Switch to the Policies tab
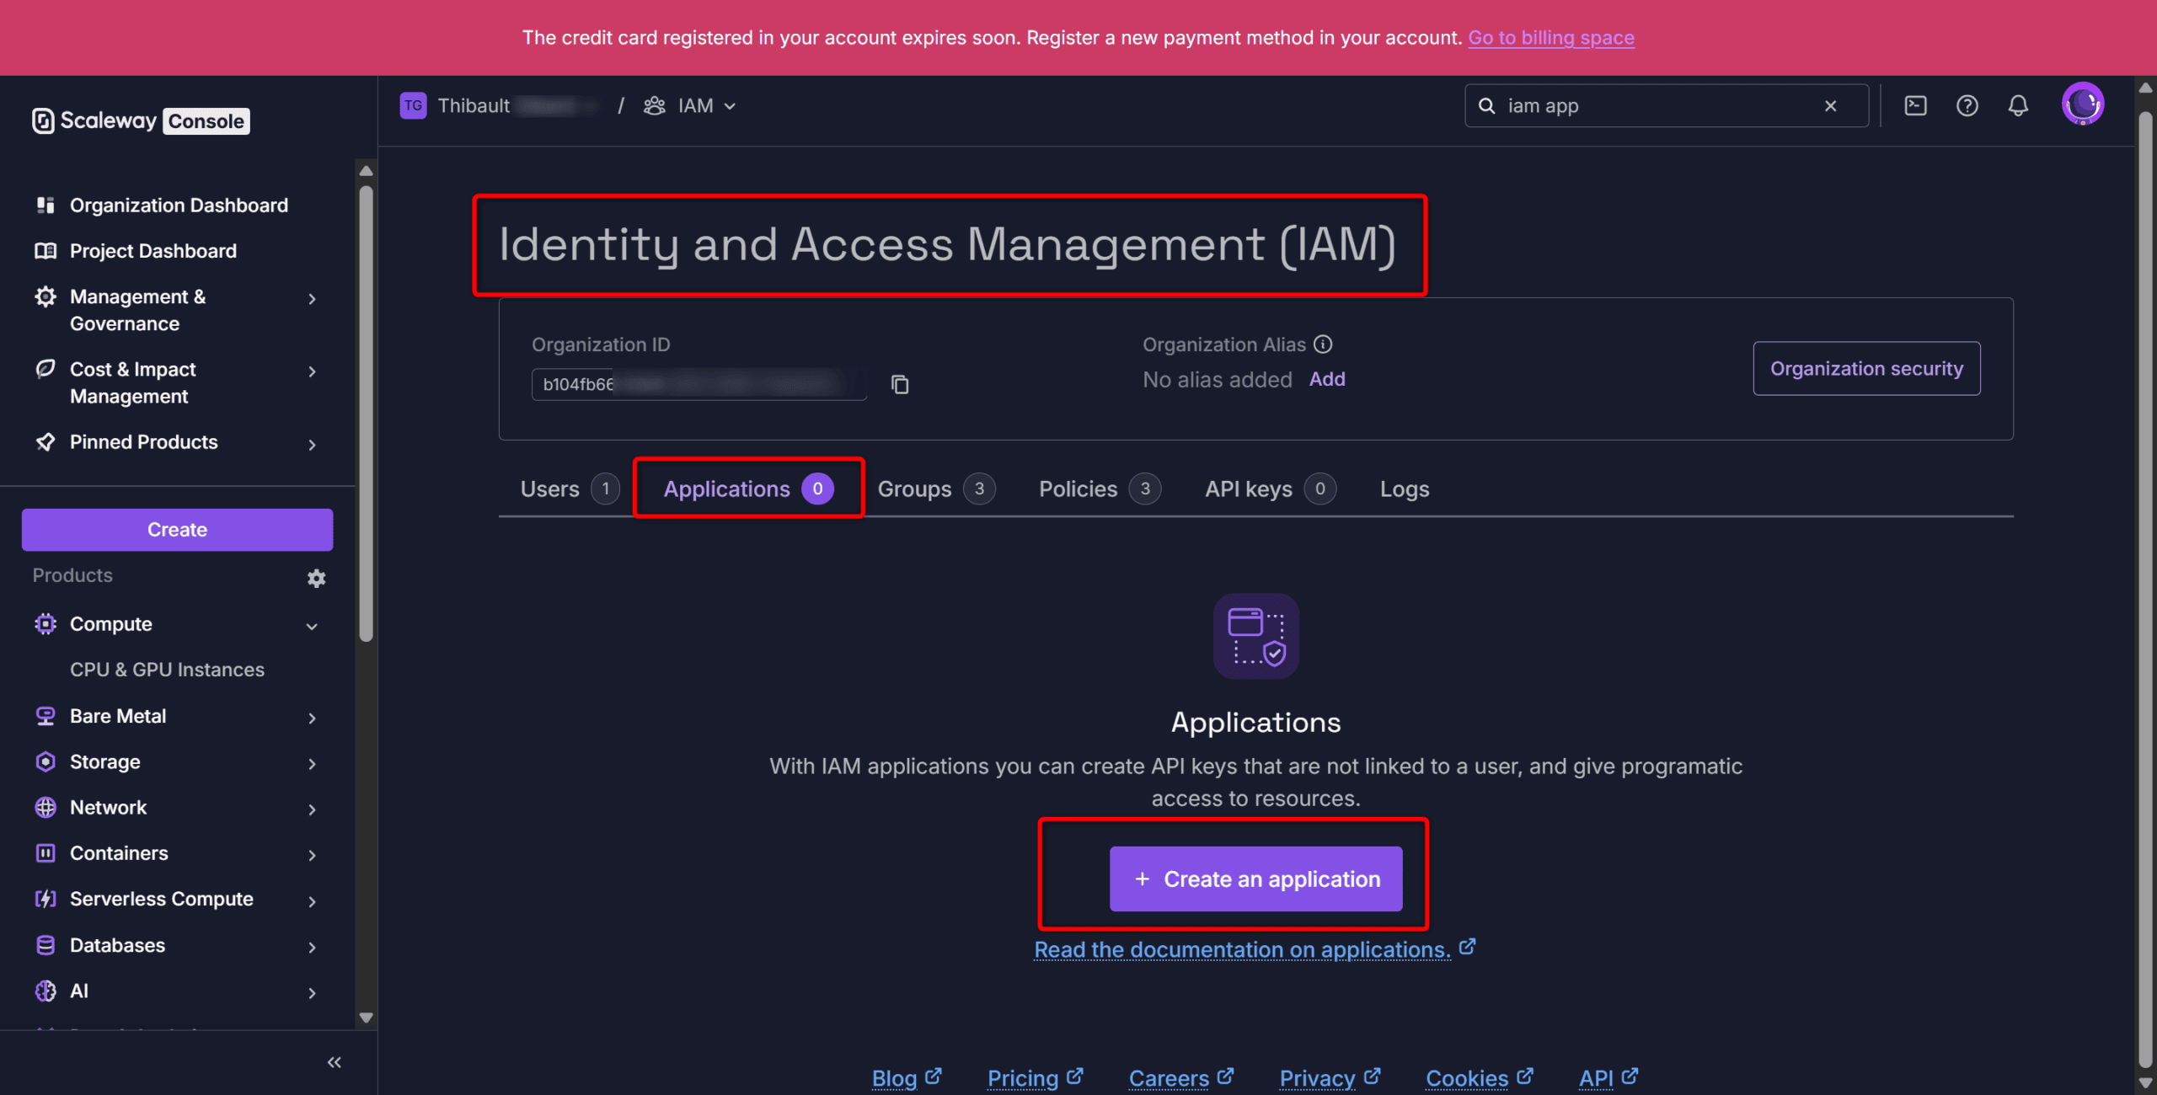This screenshot has height=1095, width=2157. (x=1078, y=489)
